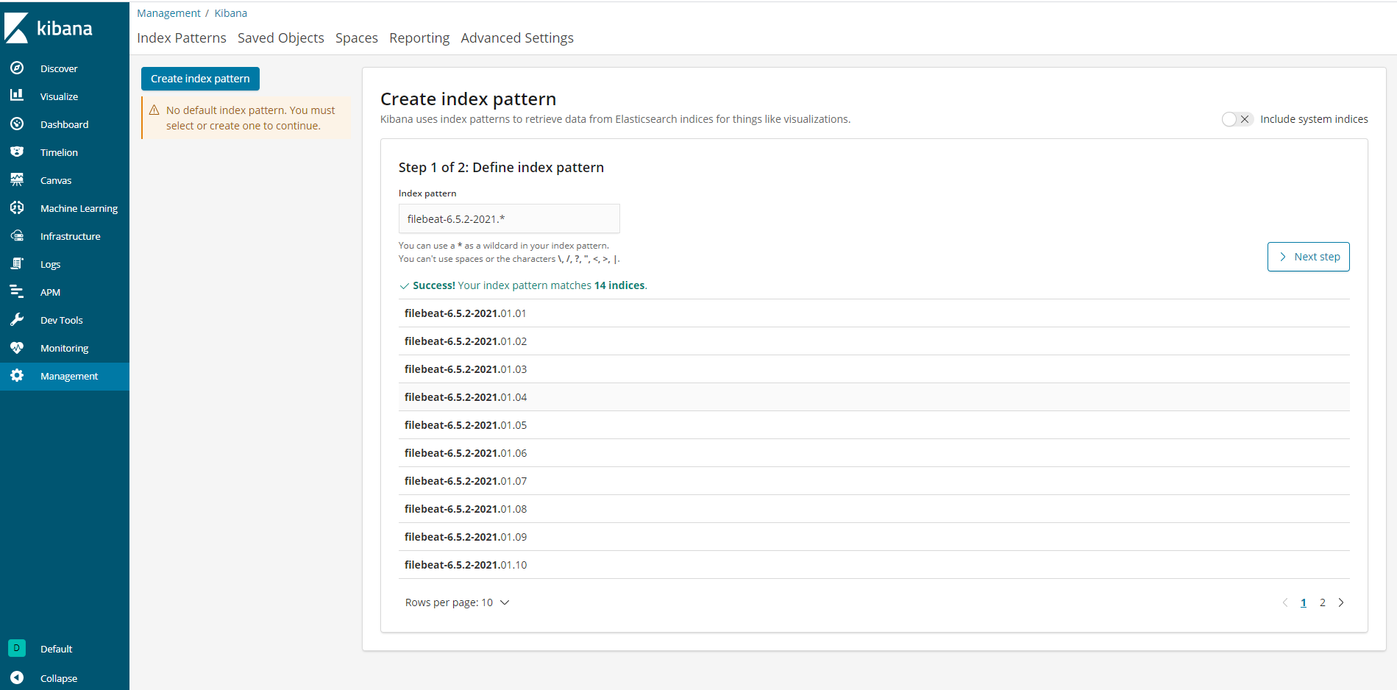Click index row filebeat-6.5.2-2021.01.09
The width and height of the screenshot is (1397, 690).
point(874,537)
